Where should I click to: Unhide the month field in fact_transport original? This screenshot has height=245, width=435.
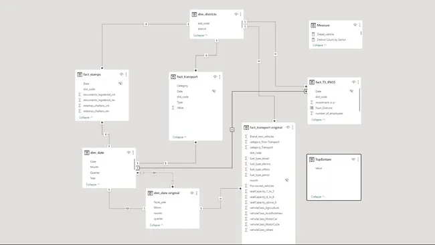pyautogui.click(x=287, y=180)
